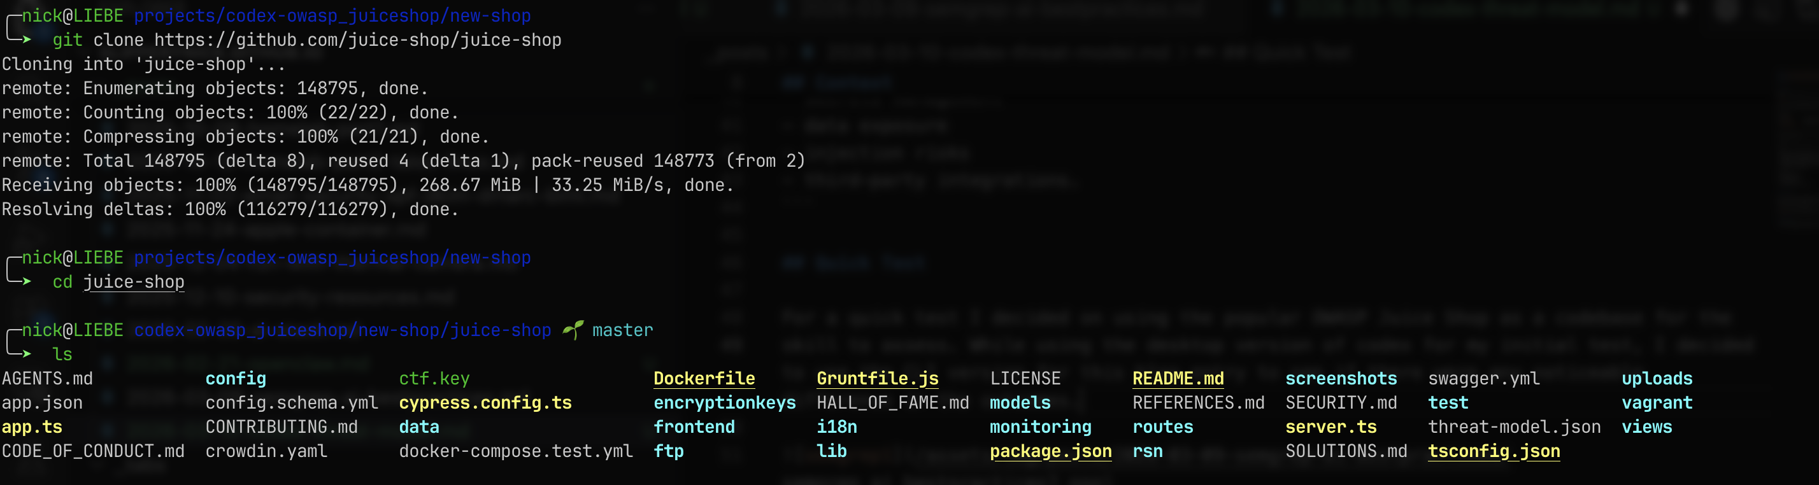Click the frontend directory in the listing
The height and width of the screenshot is (485, 1819).
coord(694,427)
